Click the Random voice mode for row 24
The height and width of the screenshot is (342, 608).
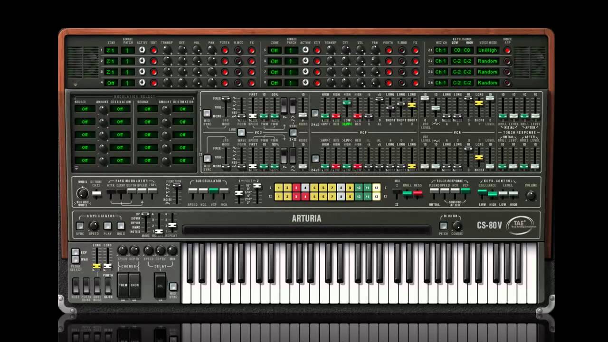coord(487,83)
